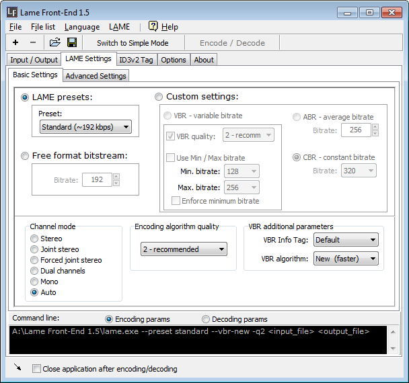The image size is (409, 383).
Task: Switch to the Input / Output tab
Action: click(34, 60)
